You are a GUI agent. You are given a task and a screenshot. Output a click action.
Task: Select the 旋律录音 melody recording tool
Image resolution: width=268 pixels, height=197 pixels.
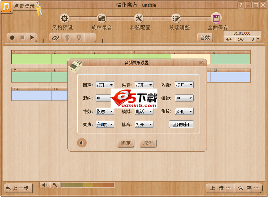point(102,19)
